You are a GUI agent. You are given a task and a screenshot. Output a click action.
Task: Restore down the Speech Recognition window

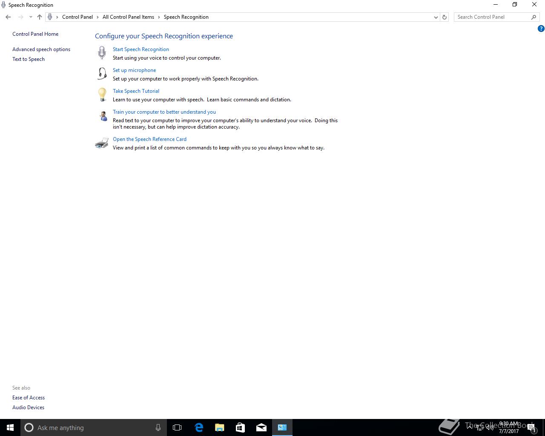tap(515, 5)
